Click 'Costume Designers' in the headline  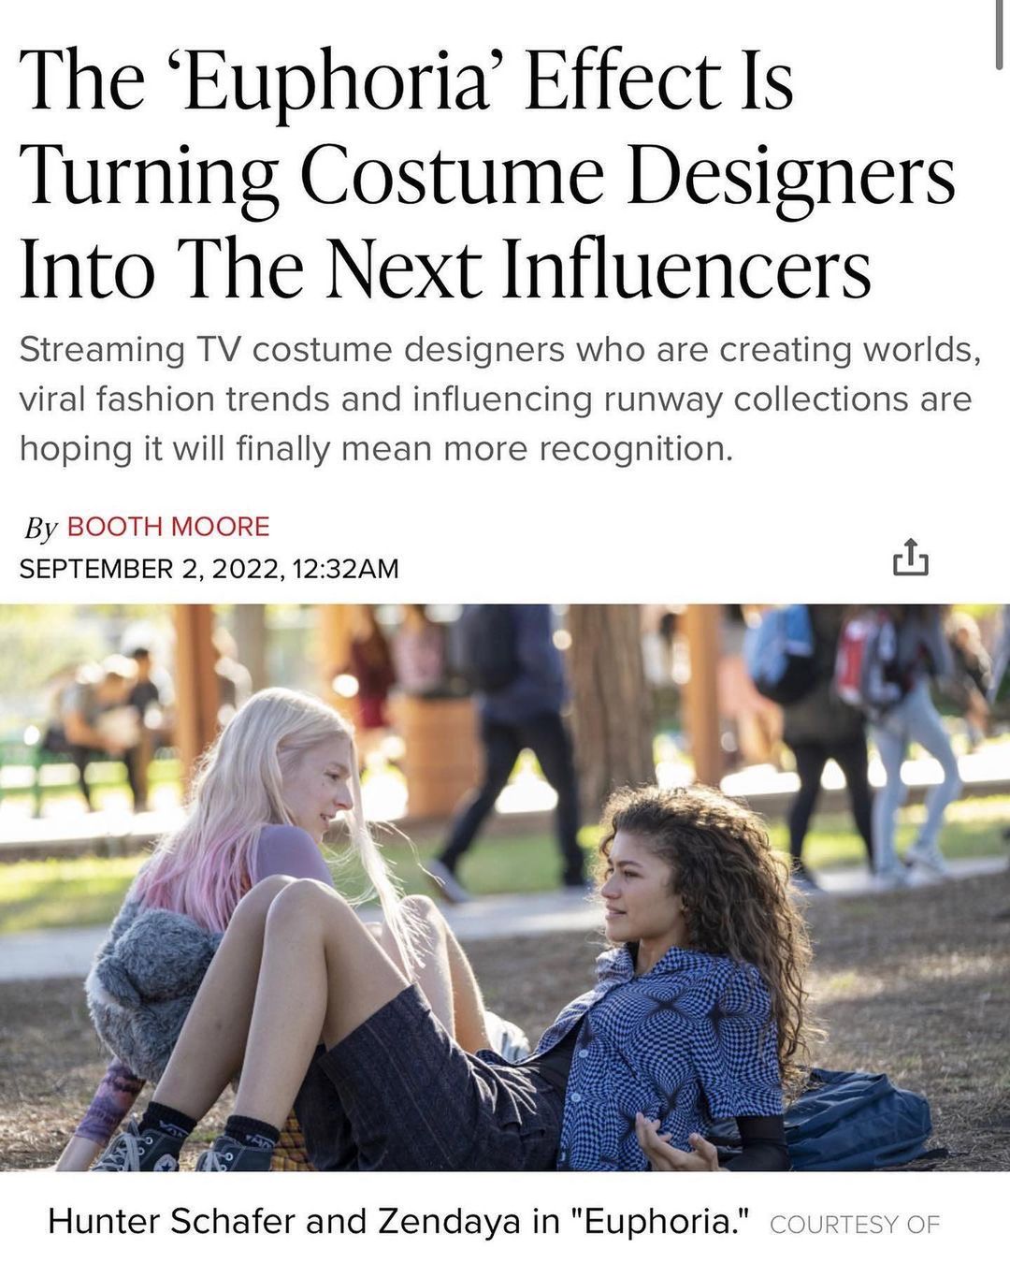click(x=628, y=176)
